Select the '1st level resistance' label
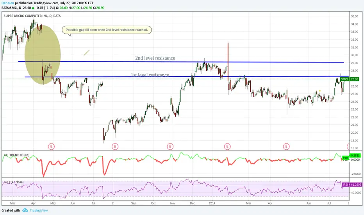 pos(150,75)
